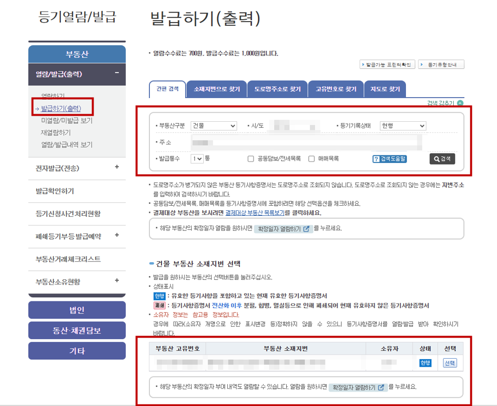This screenshot has width=497, height=406.
Task: Click external link icon in upper 확정일자 열람하기
Action: tap(305, 229)
